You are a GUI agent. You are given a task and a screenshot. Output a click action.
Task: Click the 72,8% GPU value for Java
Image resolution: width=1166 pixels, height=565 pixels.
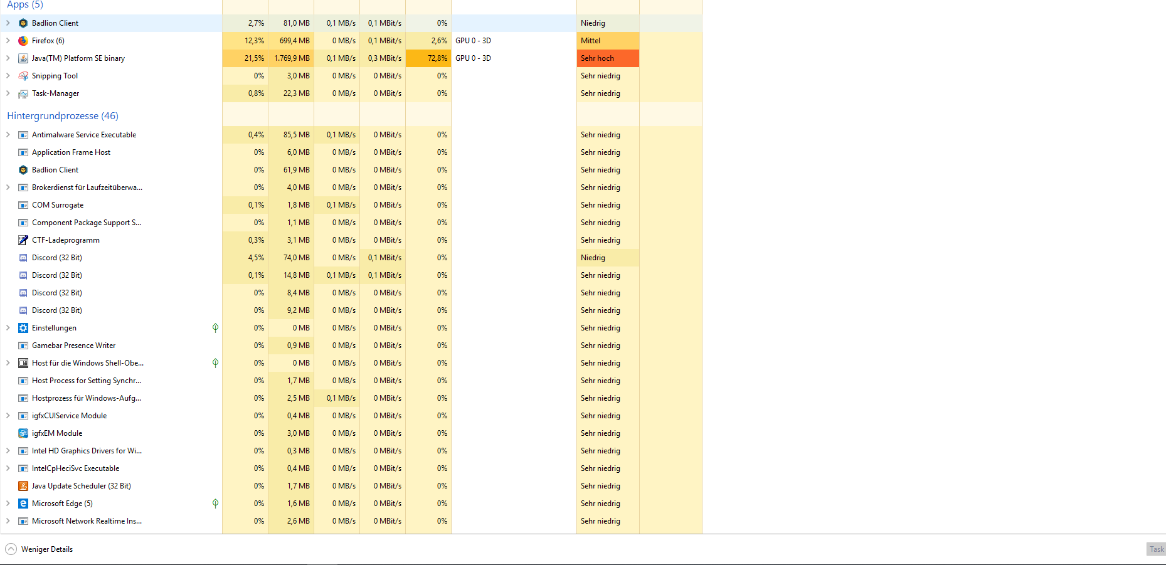428,58
